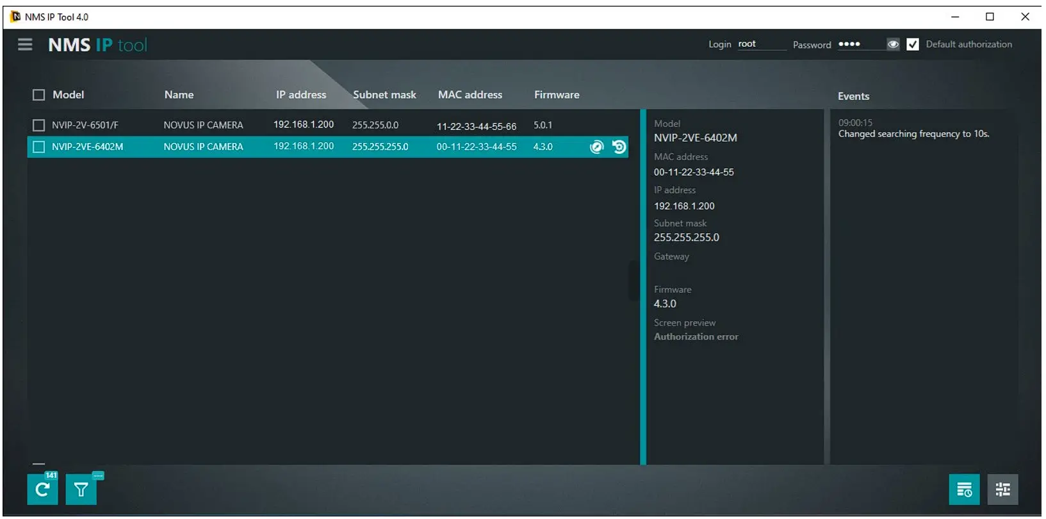Check the select-all Model header checkbox
This screenshot has width=1046, height=519.
click(39, 95)
